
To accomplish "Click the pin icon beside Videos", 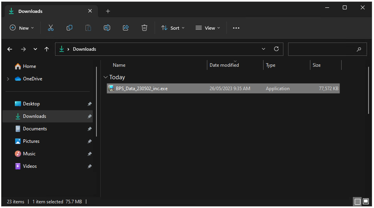I will [89, 166].
